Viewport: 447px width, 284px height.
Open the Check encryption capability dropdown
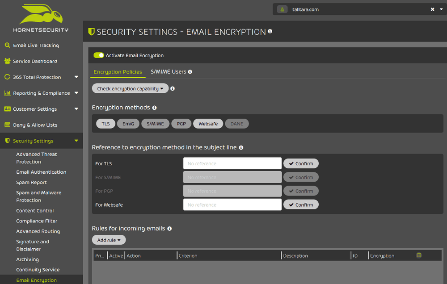[130, 88]
